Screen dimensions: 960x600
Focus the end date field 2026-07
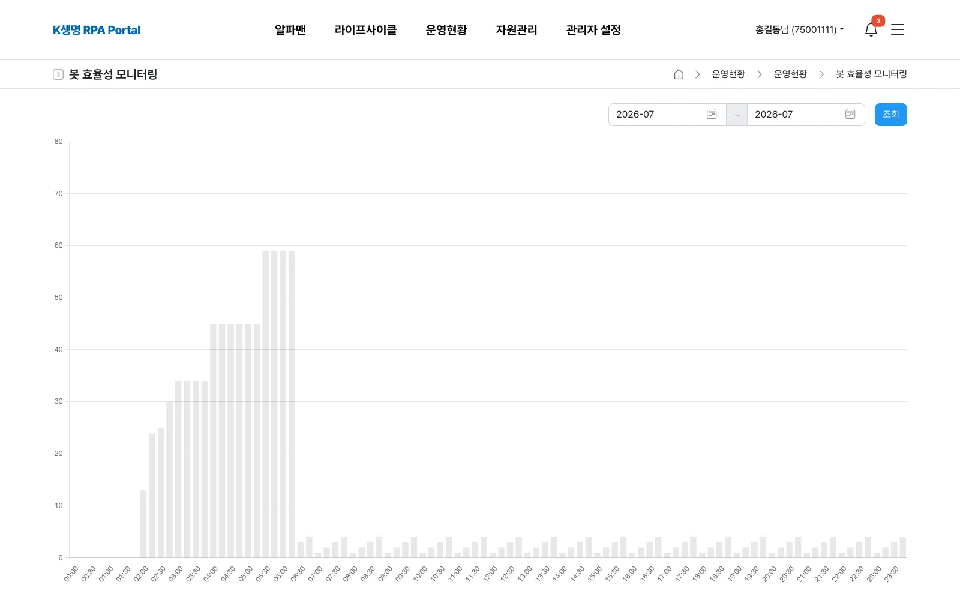click(x=806, y=115)
